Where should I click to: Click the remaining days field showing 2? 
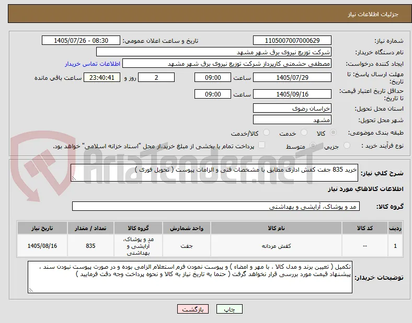point(156,78)
